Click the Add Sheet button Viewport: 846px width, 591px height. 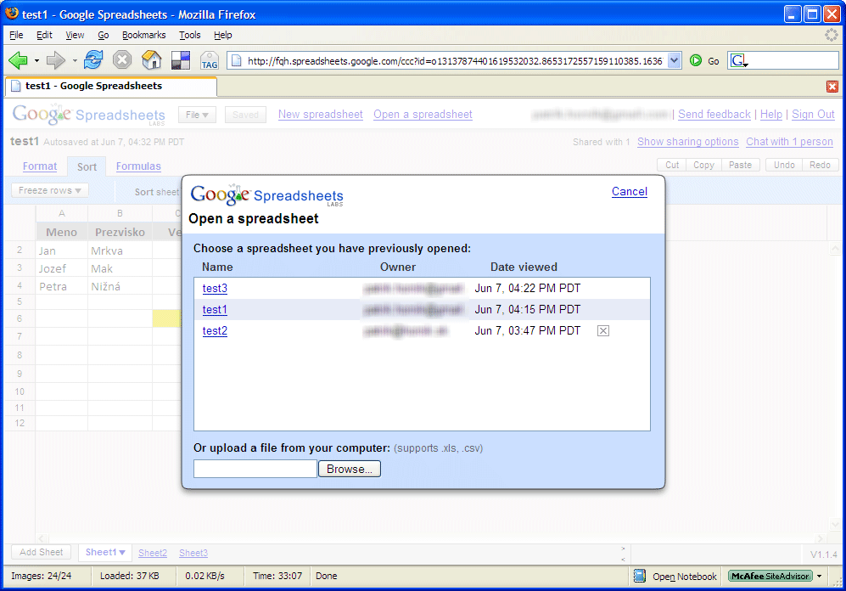tap(42, 552)
